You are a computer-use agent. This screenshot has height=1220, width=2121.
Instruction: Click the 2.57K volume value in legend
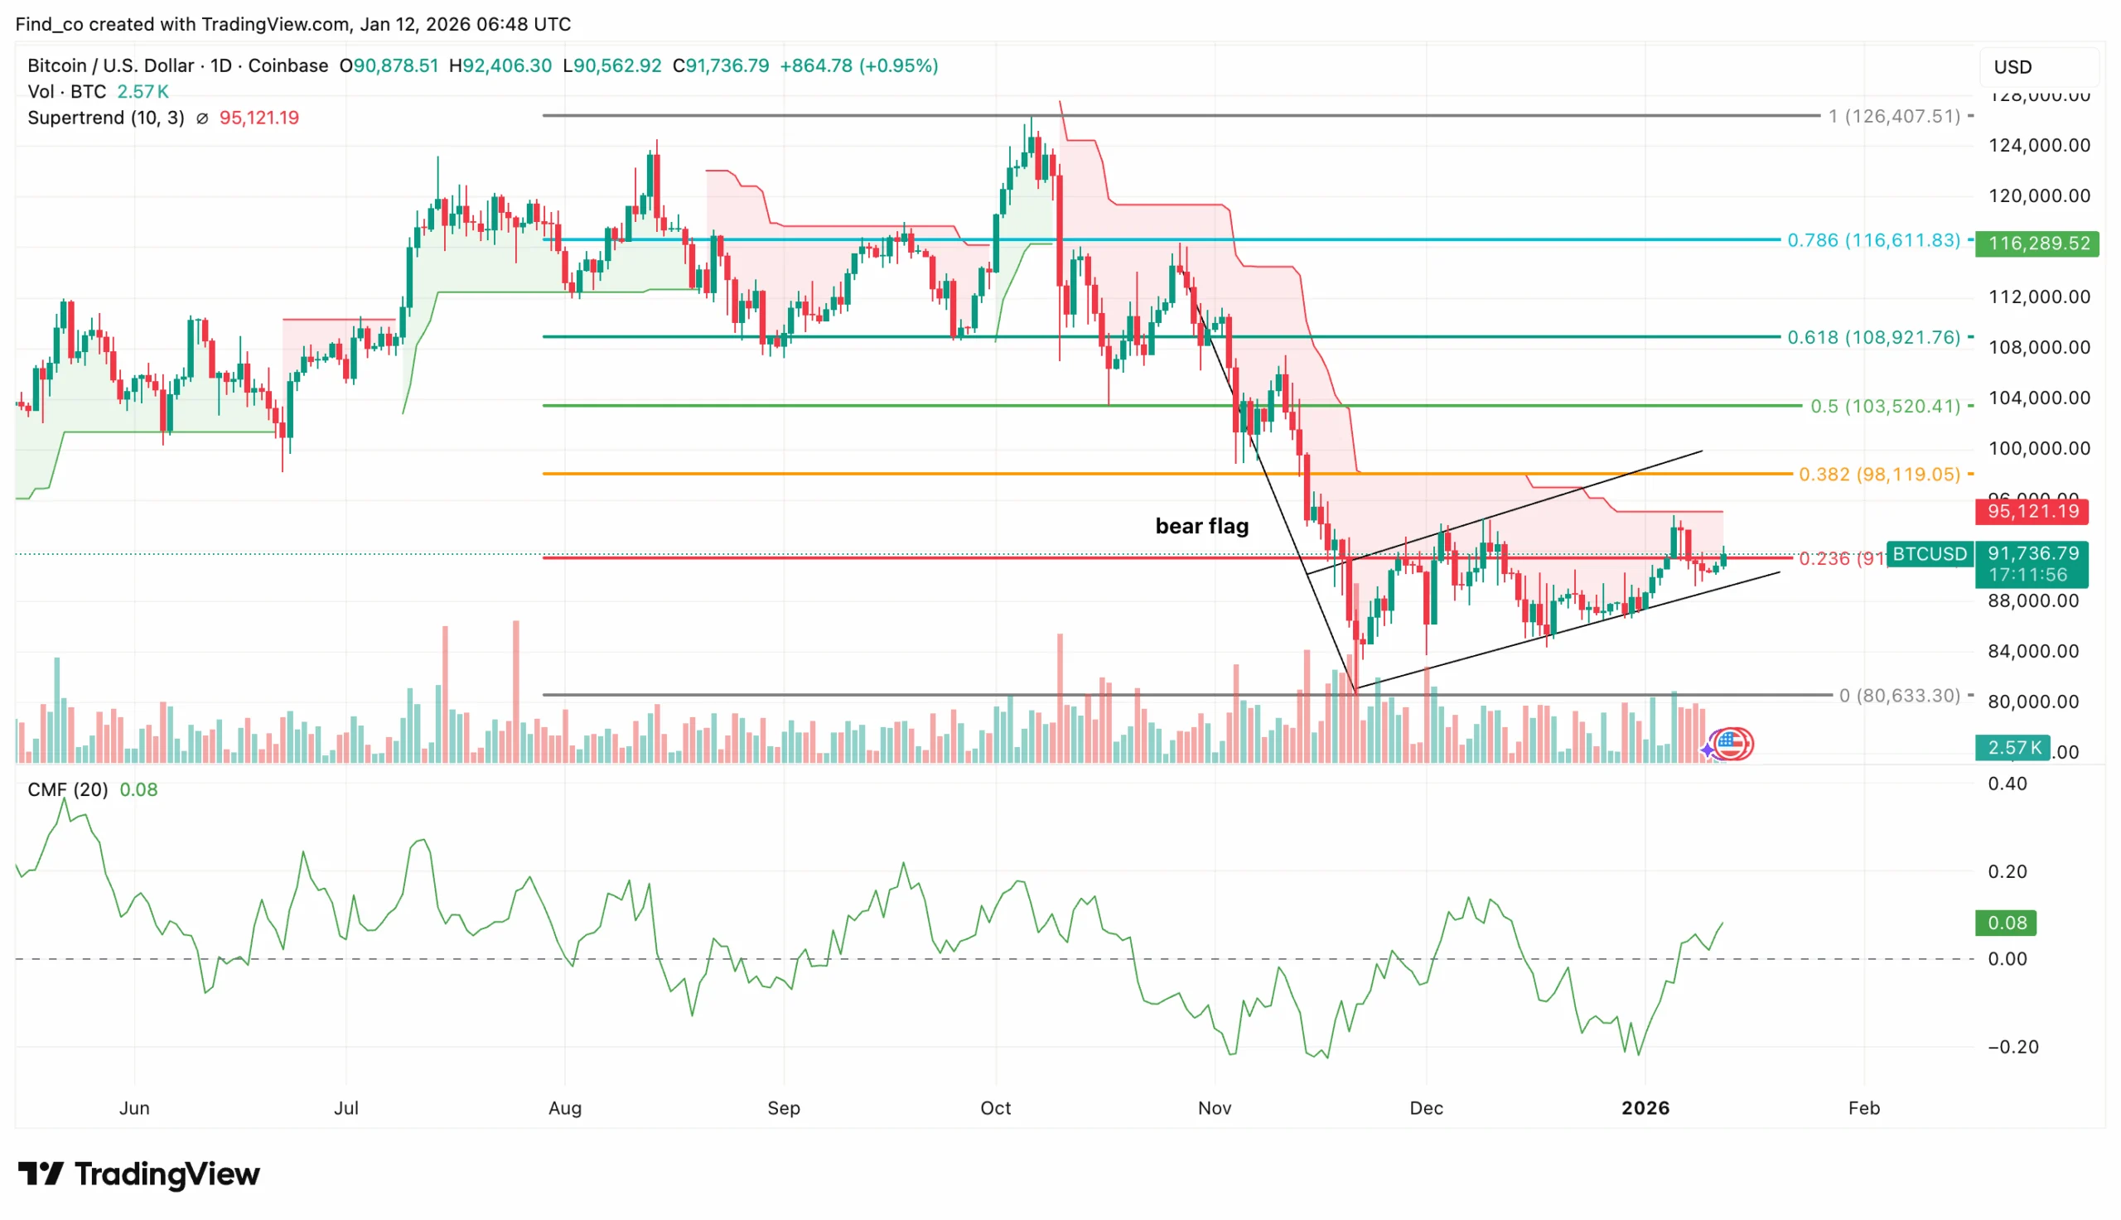143,91
